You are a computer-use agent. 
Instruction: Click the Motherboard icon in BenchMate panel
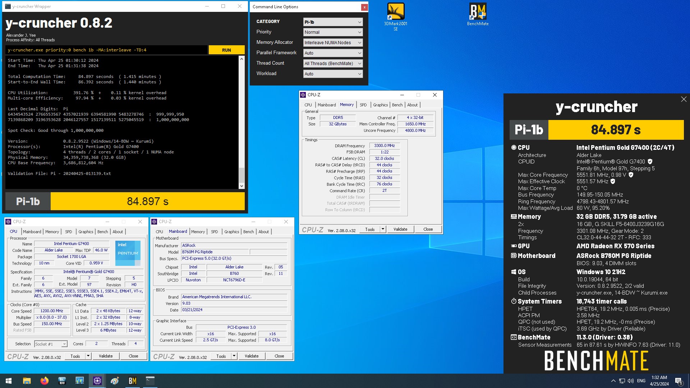tap(514, 256)
